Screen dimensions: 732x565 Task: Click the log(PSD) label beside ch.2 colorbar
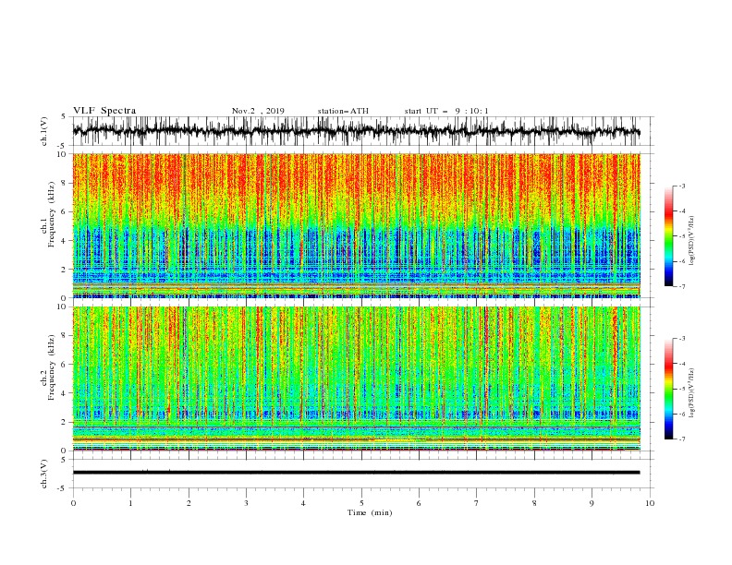[x=692, y=393]
